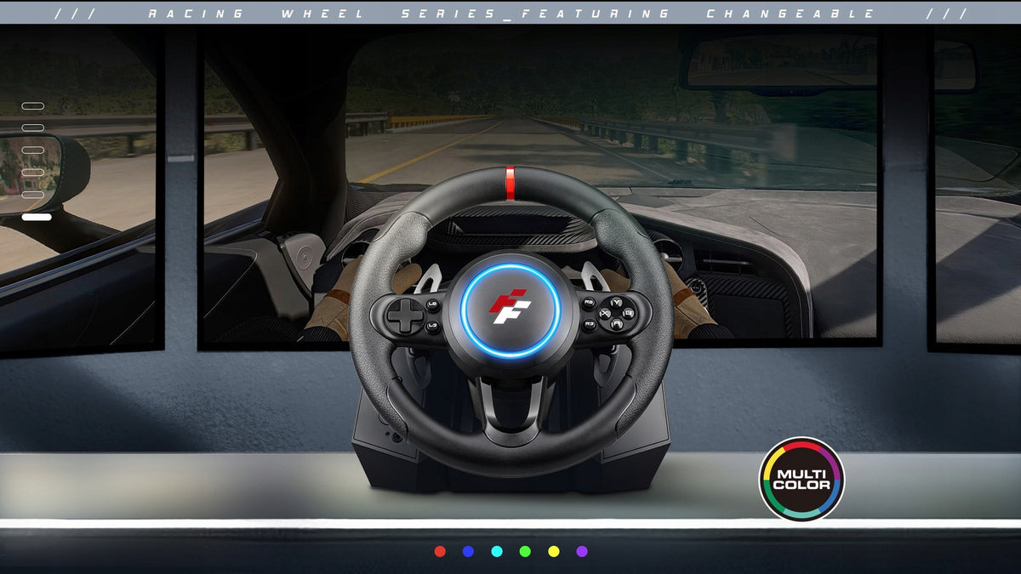Select the first slide indicator pill

(33, 106)
